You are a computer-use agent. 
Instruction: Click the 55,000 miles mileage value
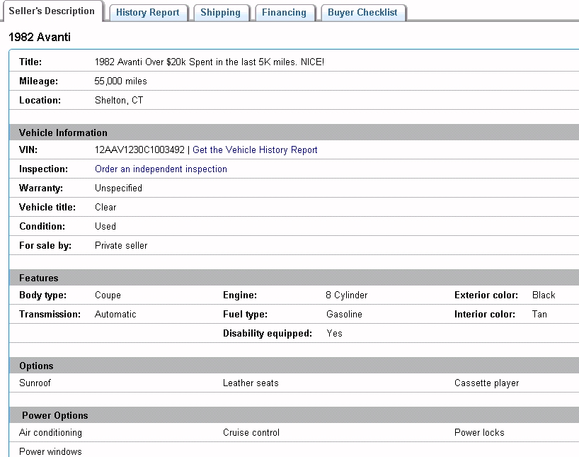(x=121, y=81)
